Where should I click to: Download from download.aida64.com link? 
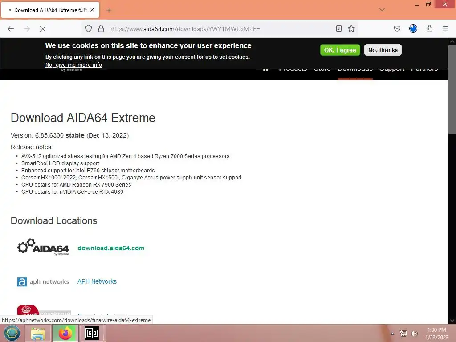tap(111, 248)
